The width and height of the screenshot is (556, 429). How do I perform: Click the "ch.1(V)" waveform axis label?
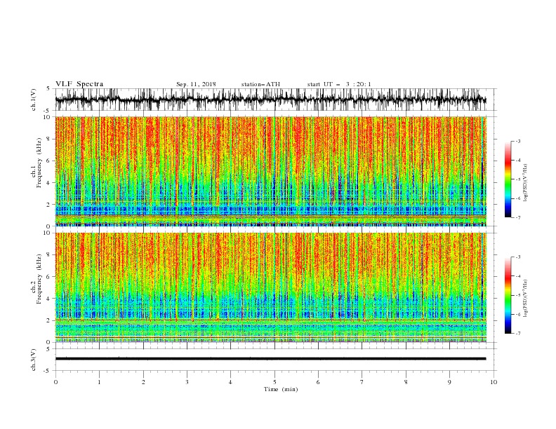(34, 100)
